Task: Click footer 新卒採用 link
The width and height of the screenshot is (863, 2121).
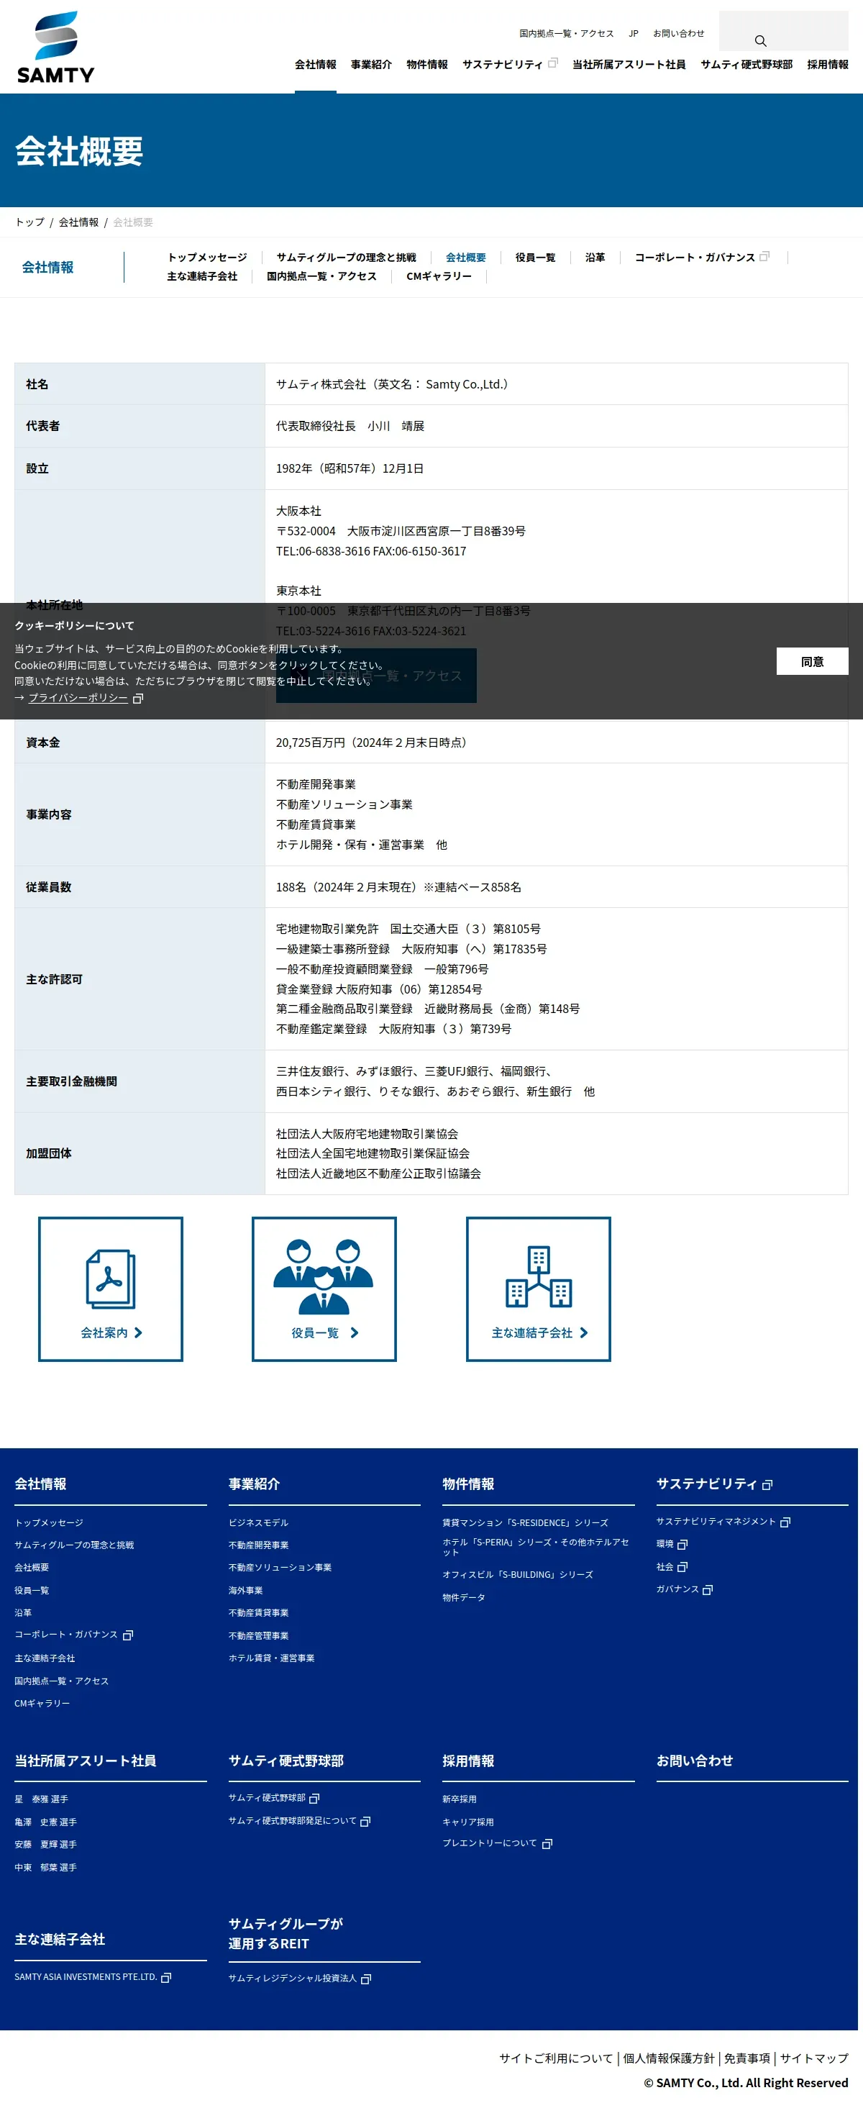Action: 459,1799
